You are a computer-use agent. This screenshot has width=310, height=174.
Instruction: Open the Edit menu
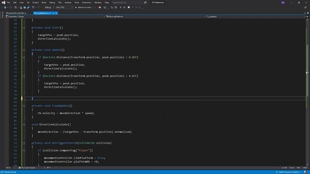pos(15,2)
